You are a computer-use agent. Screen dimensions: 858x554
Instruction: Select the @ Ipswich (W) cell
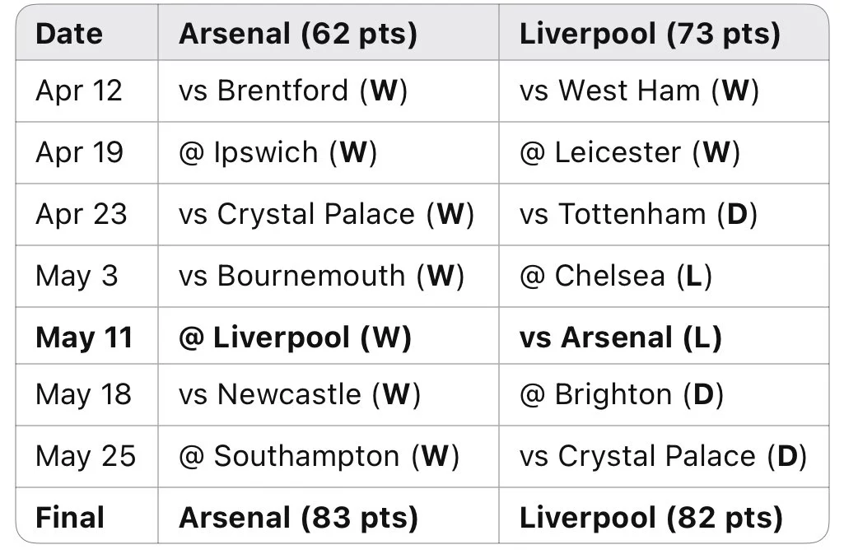pos(277,152)
